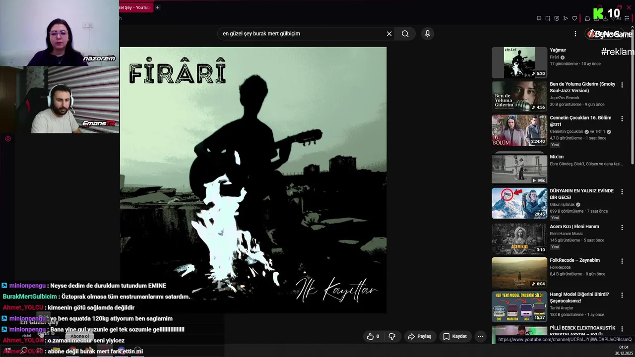Click the scrollbar up arrow
The image size is (635, 357).
click(x=633, y=28)
